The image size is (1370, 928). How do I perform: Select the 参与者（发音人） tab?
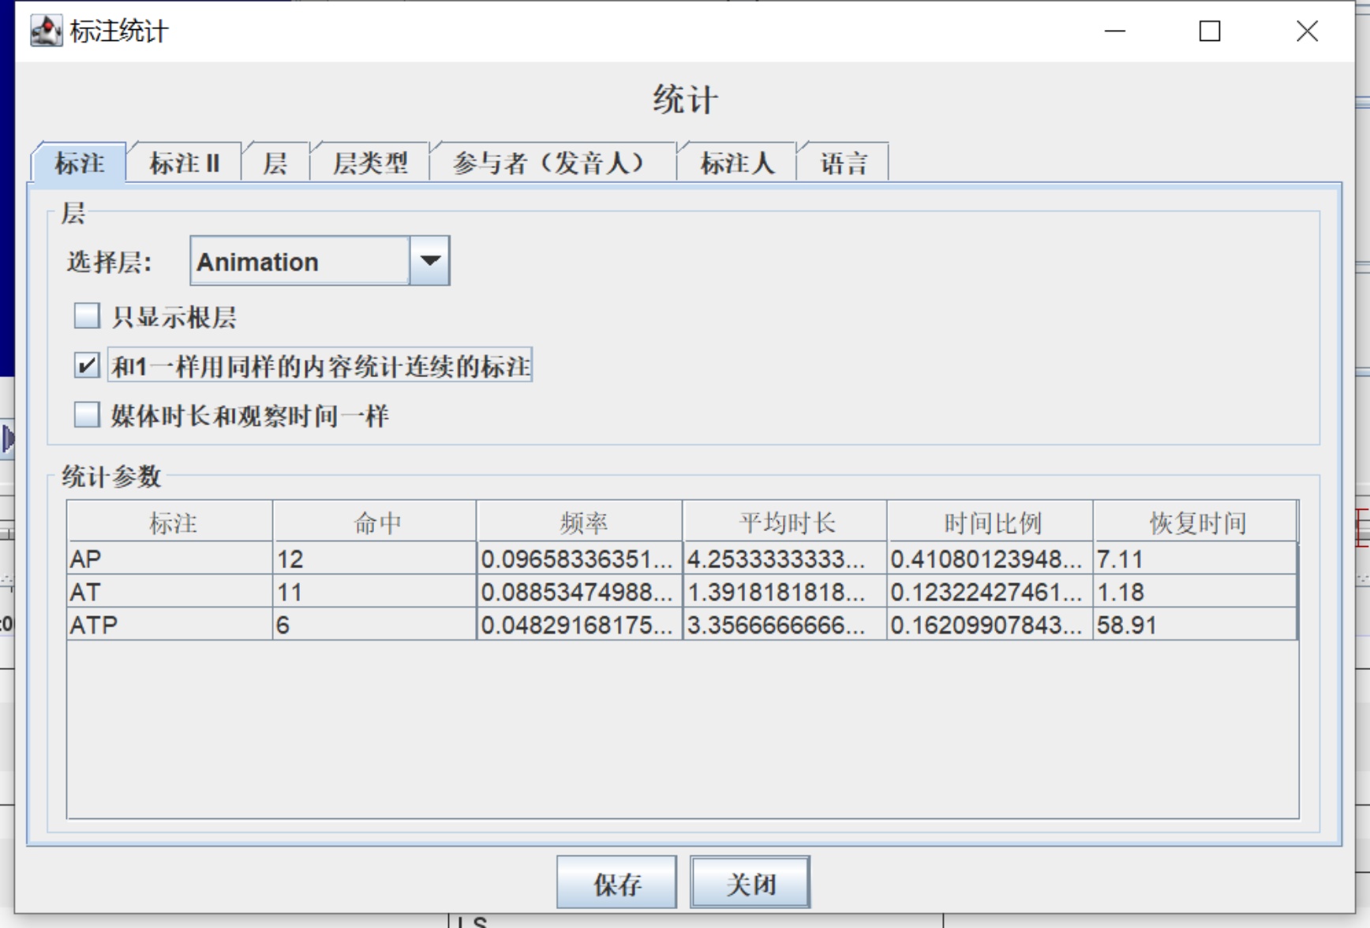click(x=552, y=163)
